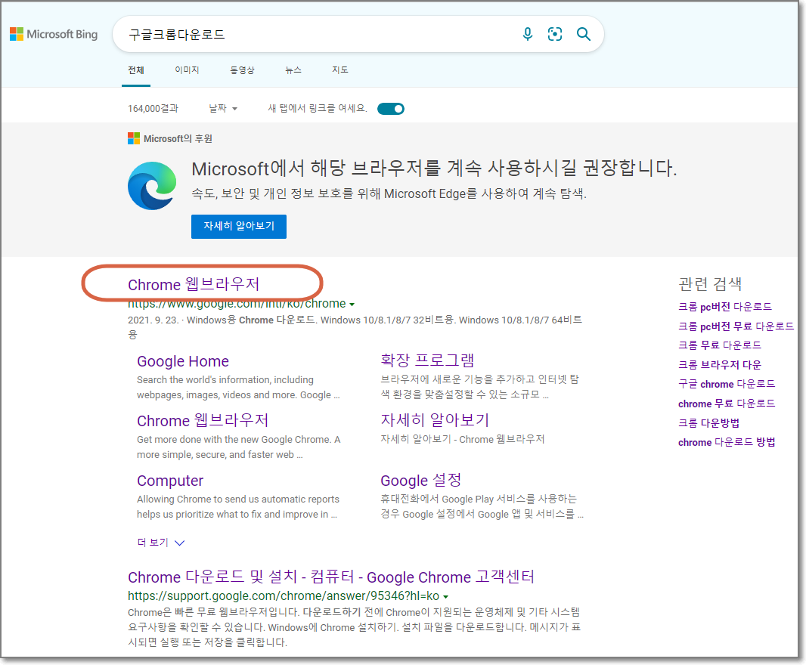Select related search 크롬 pc버전 무료 다운로드
The height and width of the screenshot is (665, 806).
[736, 326]
